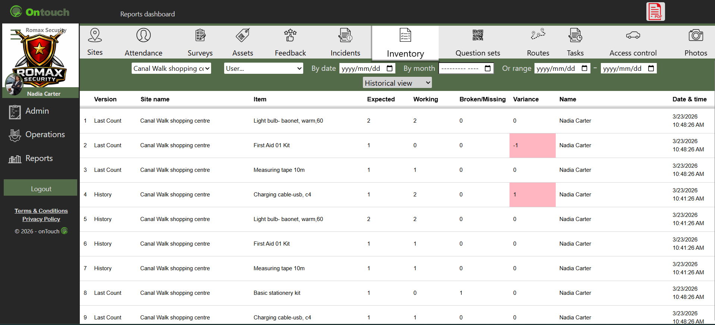The height and width of the screenshot is (325, 715).
Task: Export report using the PDF icon
Action: coord(655,12)
